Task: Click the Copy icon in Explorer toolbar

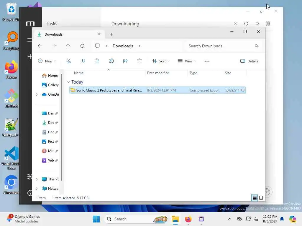Action: pos(83,61)
